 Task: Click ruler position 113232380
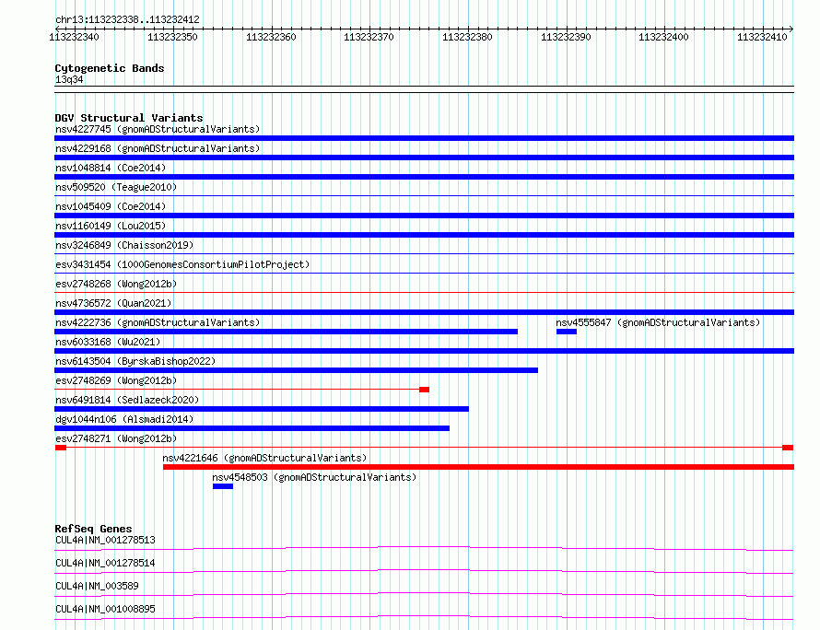tap(467, 37)
